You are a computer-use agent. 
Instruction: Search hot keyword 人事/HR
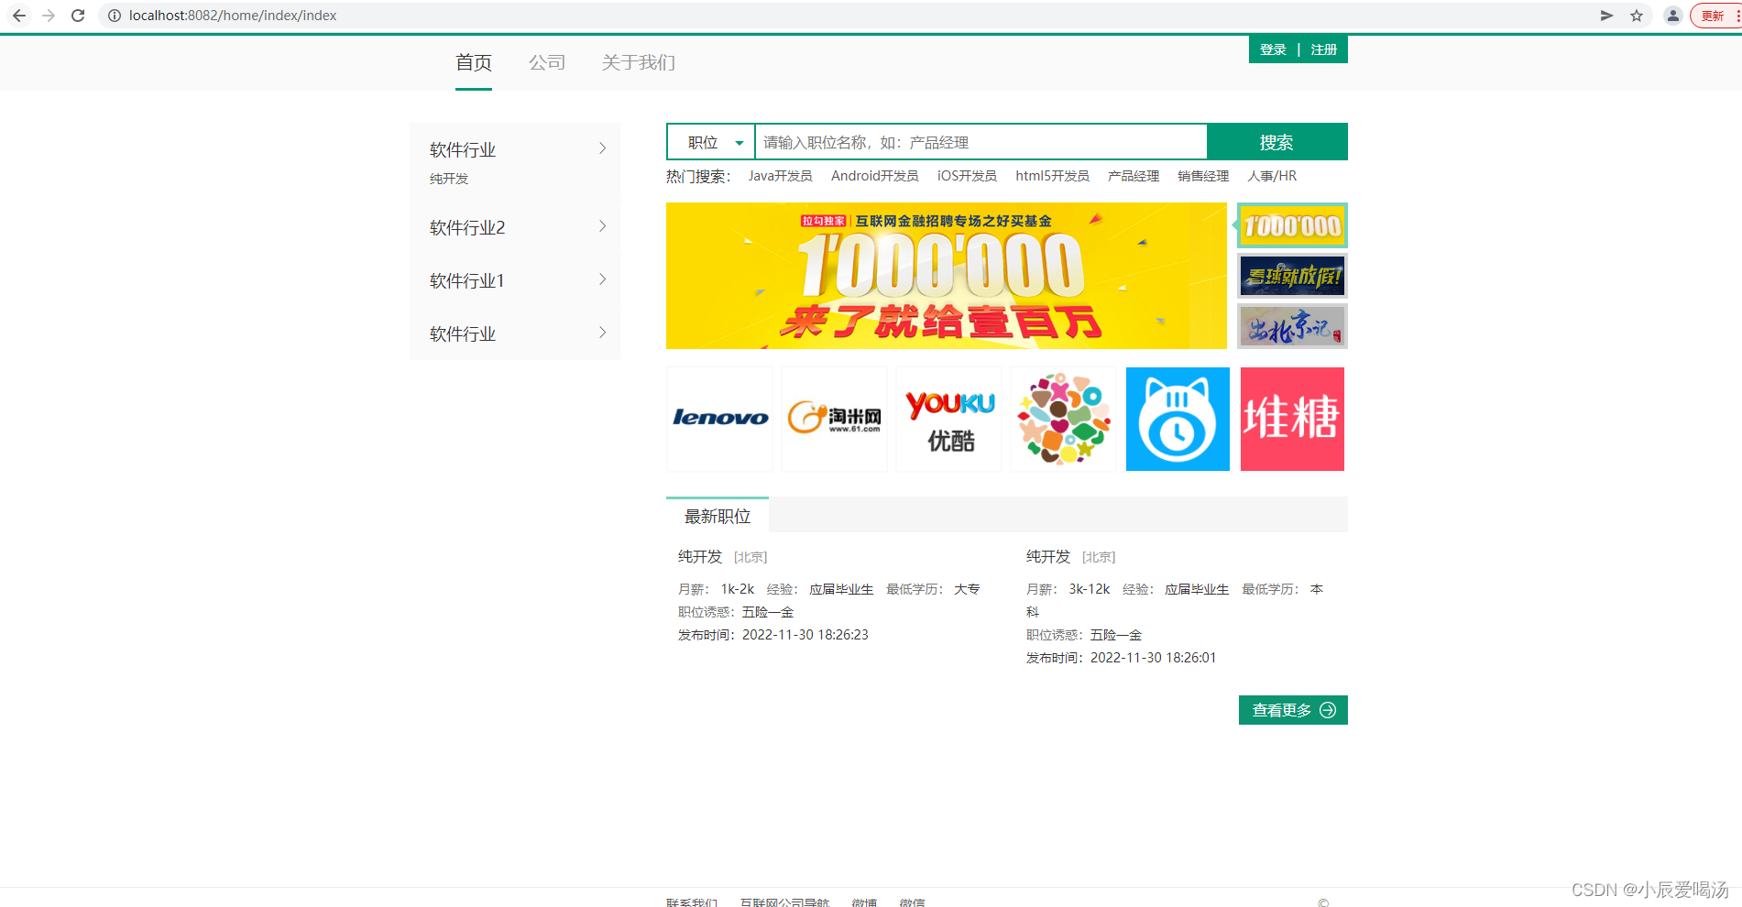(x=1272, y=176)
